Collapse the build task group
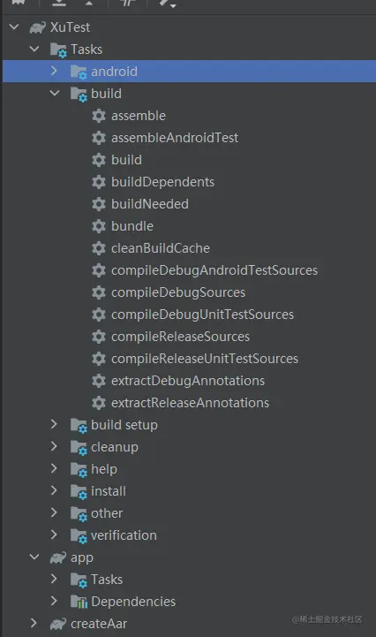This screenshot has width=376, height=637. (55, 94)
